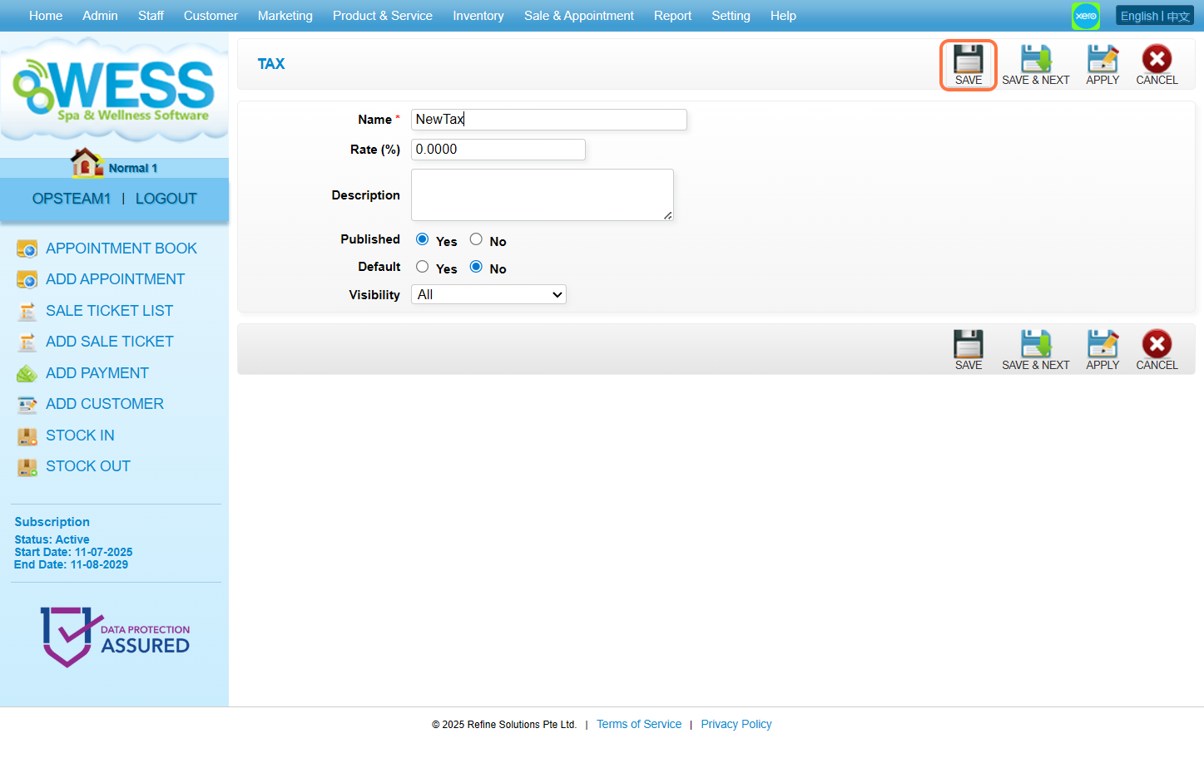
Task: Open the Appointment Book sidebar link
Action: coord(121,249)
